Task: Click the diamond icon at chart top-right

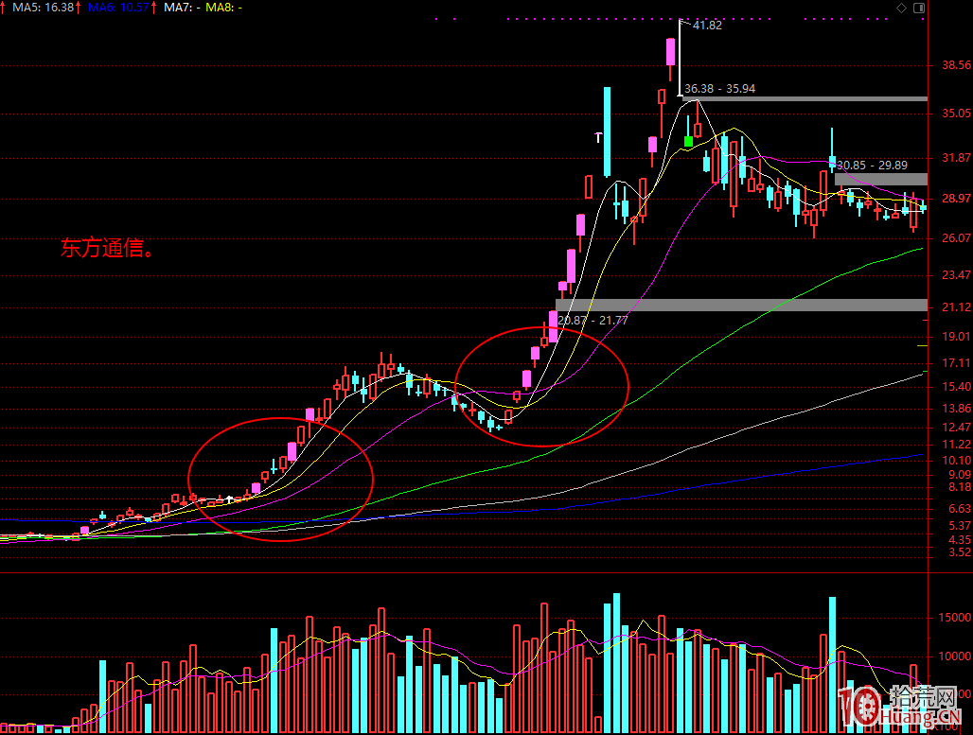Action: point(901,9)
